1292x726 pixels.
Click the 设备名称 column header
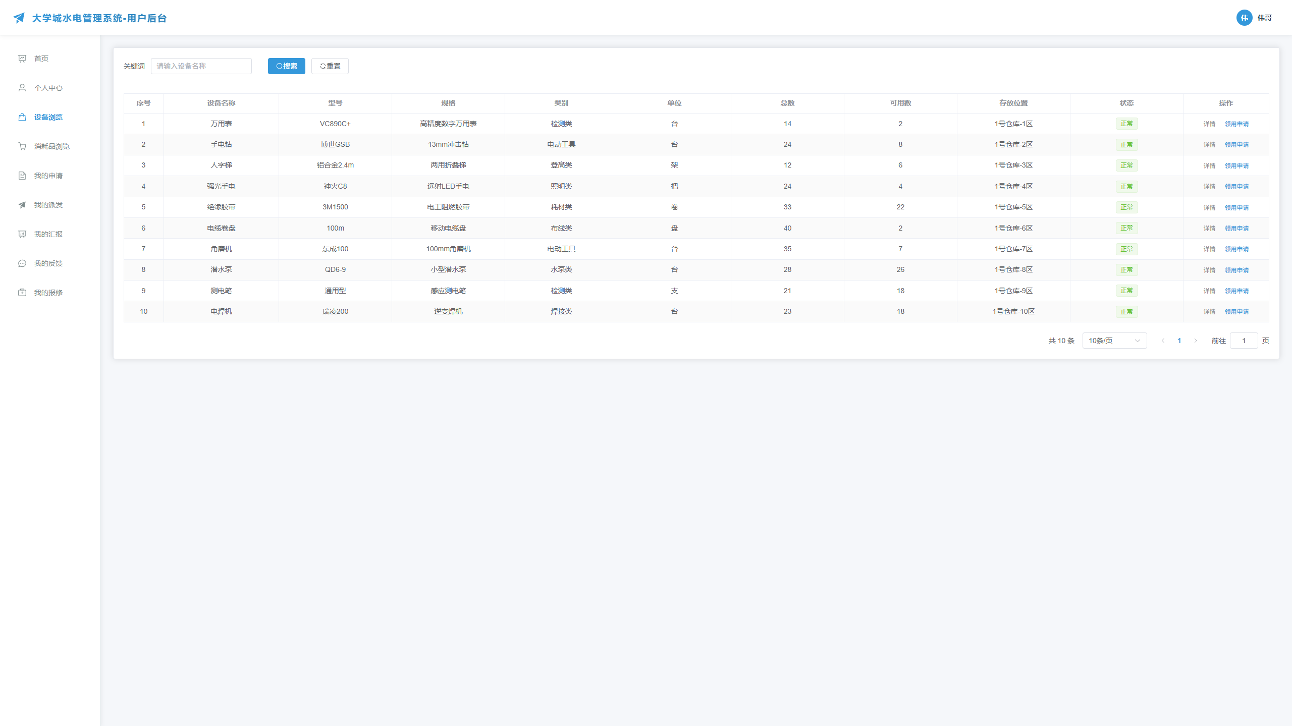[x=221, y=103]
